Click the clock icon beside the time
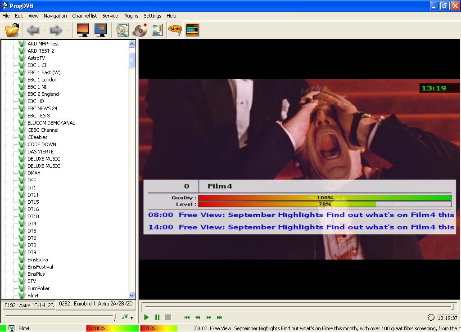Screen dimensions: 461x332 [x=431, y=317]
